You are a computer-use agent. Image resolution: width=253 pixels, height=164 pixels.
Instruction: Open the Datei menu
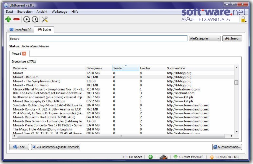10,12
